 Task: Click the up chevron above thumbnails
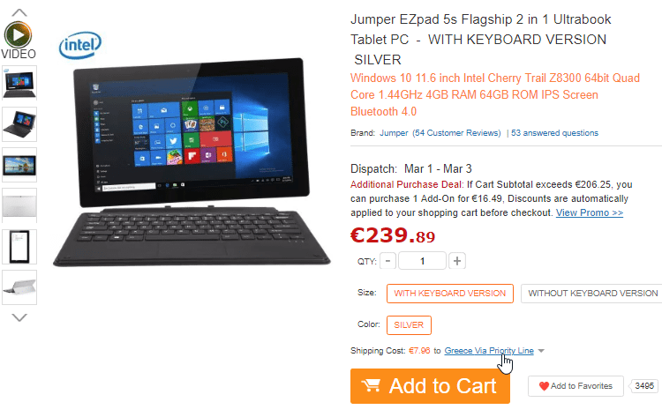pos(19,12)
